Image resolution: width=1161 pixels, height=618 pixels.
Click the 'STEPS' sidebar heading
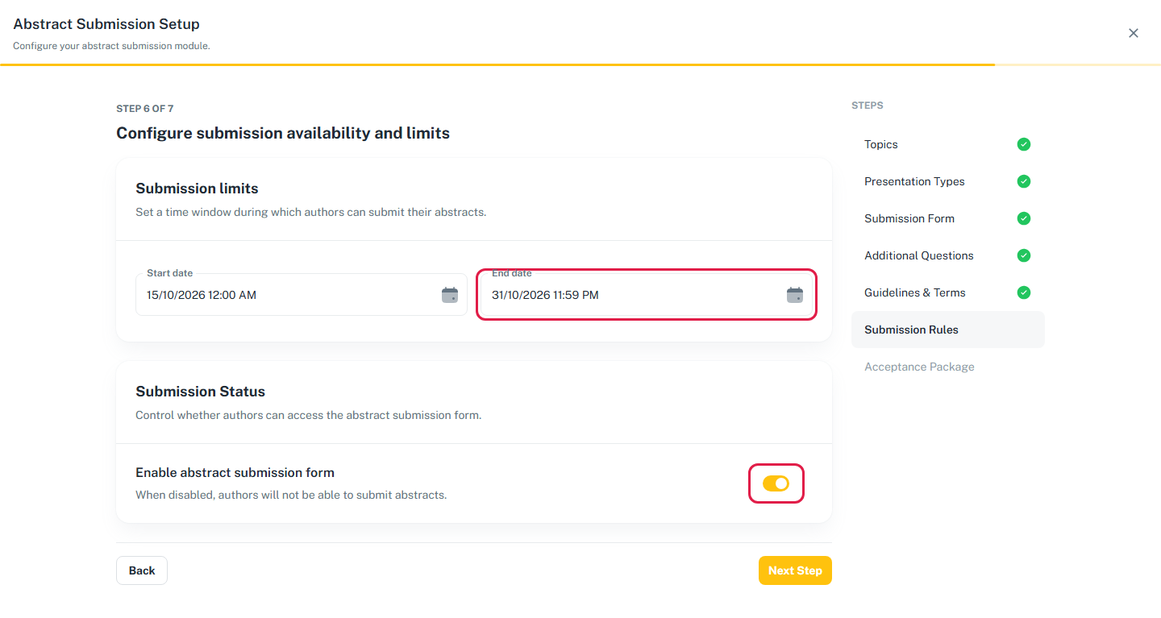pos(868,106)
